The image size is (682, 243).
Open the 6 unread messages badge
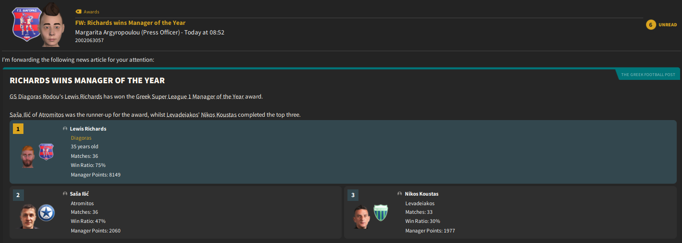tap(651, 25)
